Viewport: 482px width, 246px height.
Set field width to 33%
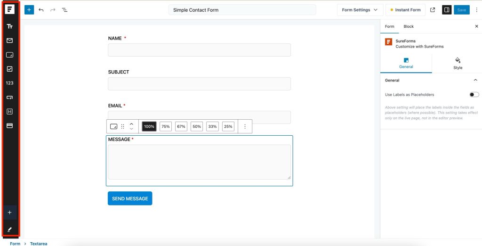point(212,127)
